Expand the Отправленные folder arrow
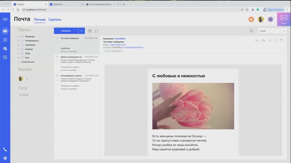291x163 pixels. coord(18,41)
